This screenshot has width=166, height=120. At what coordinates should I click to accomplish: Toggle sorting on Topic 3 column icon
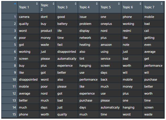(76, 4)
